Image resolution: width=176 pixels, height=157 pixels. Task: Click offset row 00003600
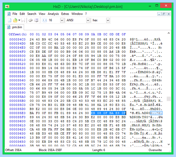(17, 121)
